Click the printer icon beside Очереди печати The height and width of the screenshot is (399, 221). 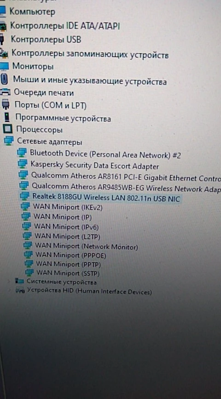[6, 92]
